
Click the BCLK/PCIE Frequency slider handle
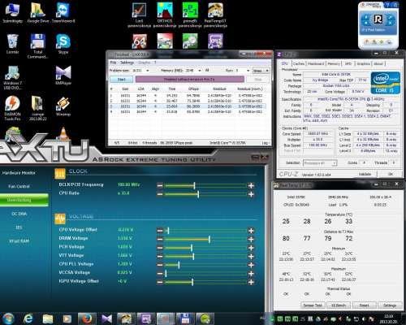[x=194, y=185]
